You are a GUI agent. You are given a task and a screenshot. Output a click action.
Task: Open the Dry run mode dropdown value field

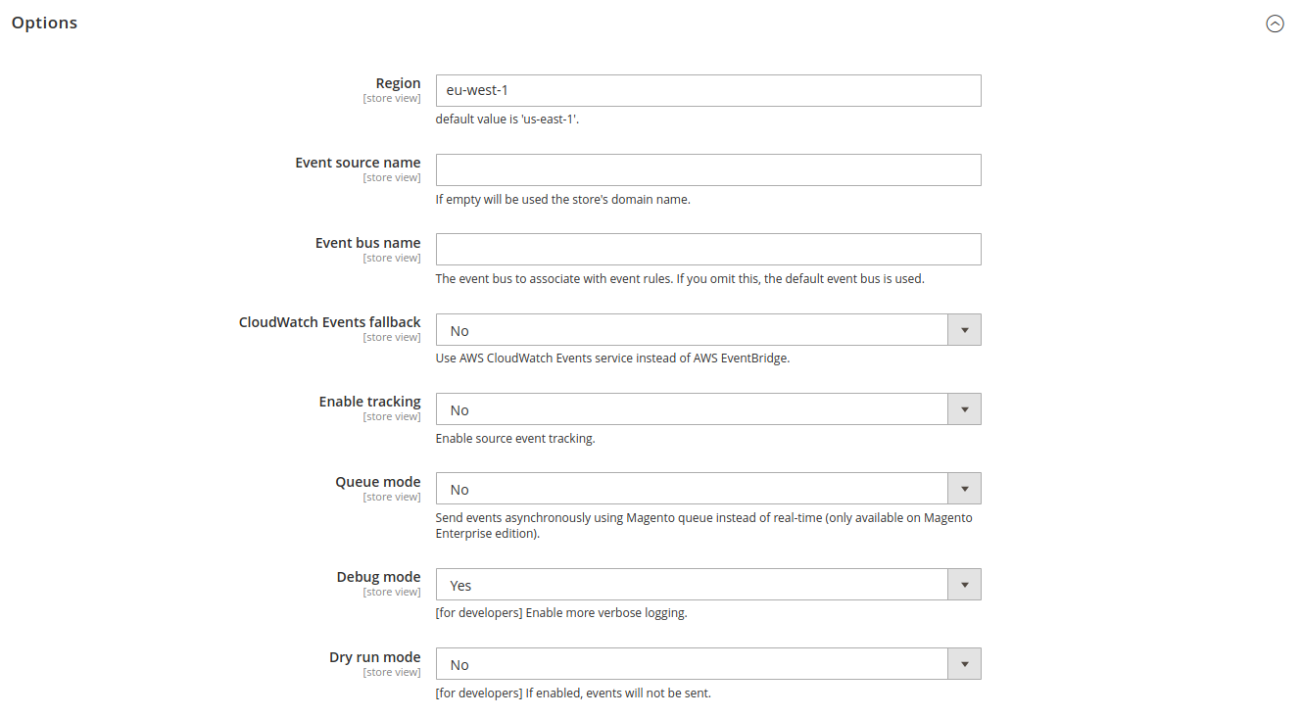click(x=708, y=664)
